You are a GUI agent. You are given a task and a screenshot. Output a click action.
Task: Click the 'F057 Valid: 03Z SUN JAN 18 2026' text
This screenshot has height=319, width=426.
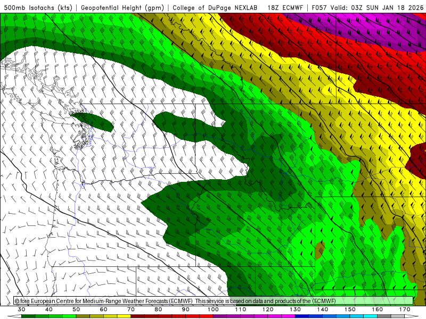pyautogui.click(x=367, y=8)
